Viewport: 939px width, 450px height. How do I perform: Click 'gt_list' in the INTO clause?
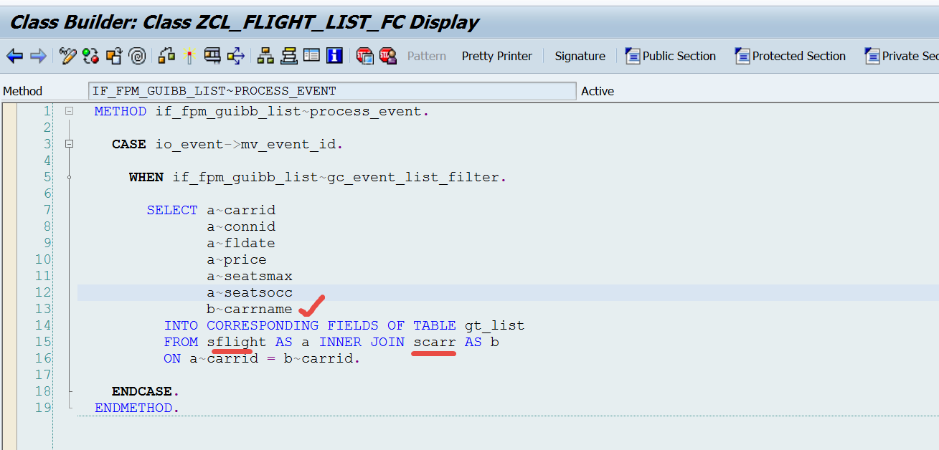tap(494, 325)
